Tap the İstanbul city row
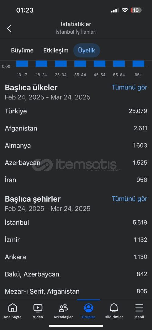152x330 pixels. coord(76,223)
